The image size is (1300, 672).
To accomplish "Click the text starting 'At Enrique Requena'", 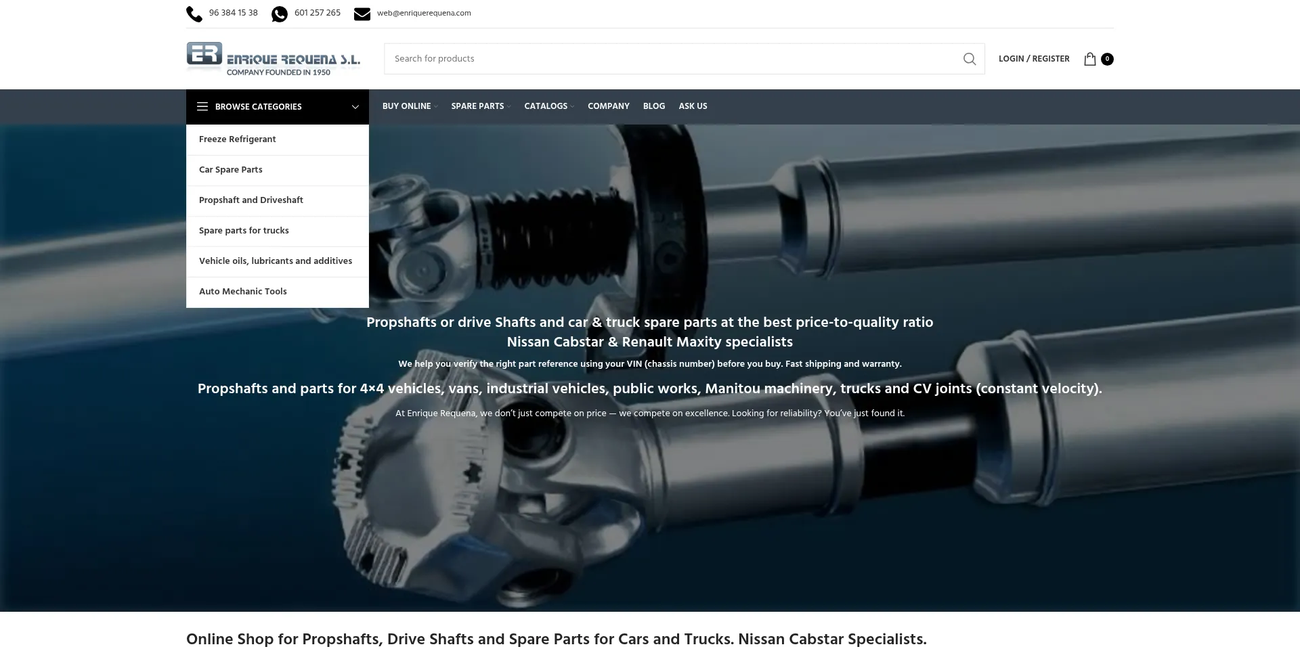I will tap(650, 413).
